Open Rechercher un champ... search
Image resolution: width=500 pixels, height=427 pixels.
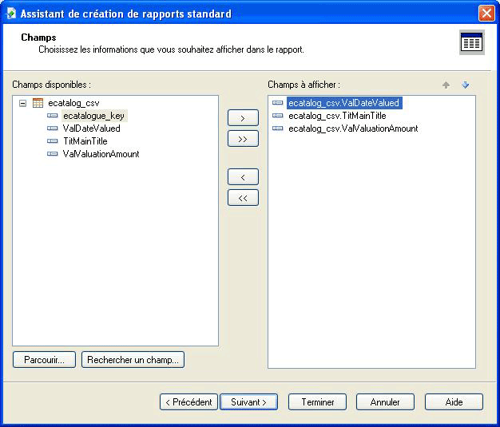pyautogui.click(x=133, y=360)
